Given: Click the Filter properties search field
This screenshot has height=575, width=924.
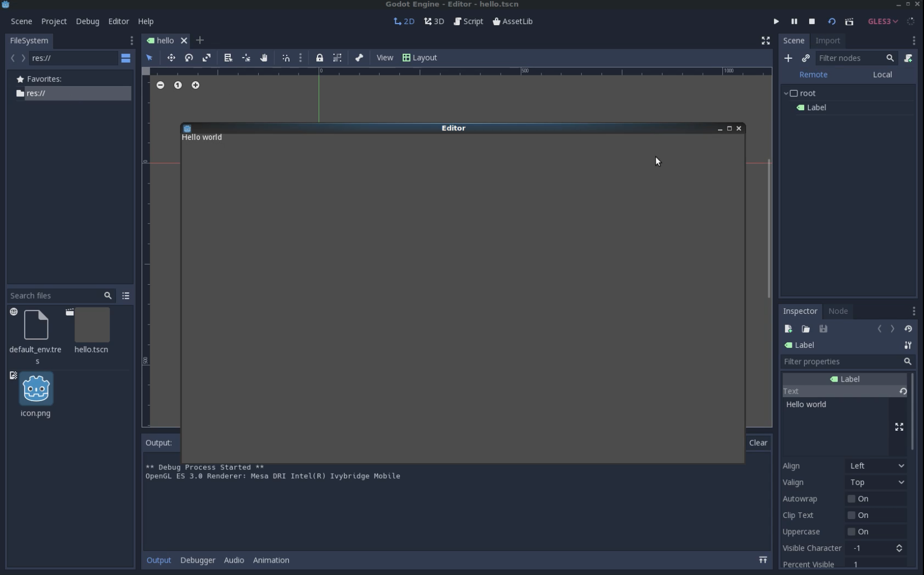Looking at the screenshot, I should (840, 362).
